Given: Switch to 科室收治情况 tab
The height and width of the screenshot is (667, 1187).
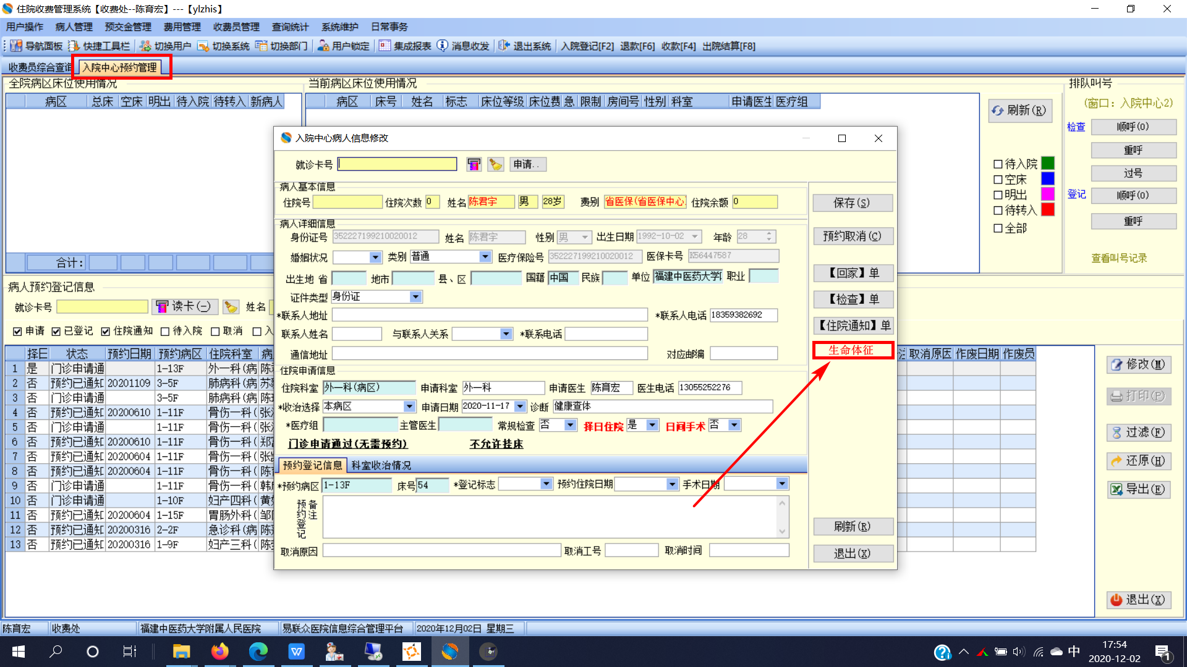Looking at the screenshot, I should click(381, 465).
